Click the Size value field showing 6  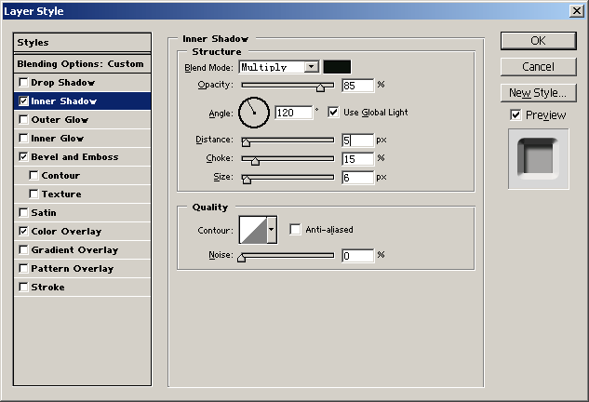pos(358,177)
